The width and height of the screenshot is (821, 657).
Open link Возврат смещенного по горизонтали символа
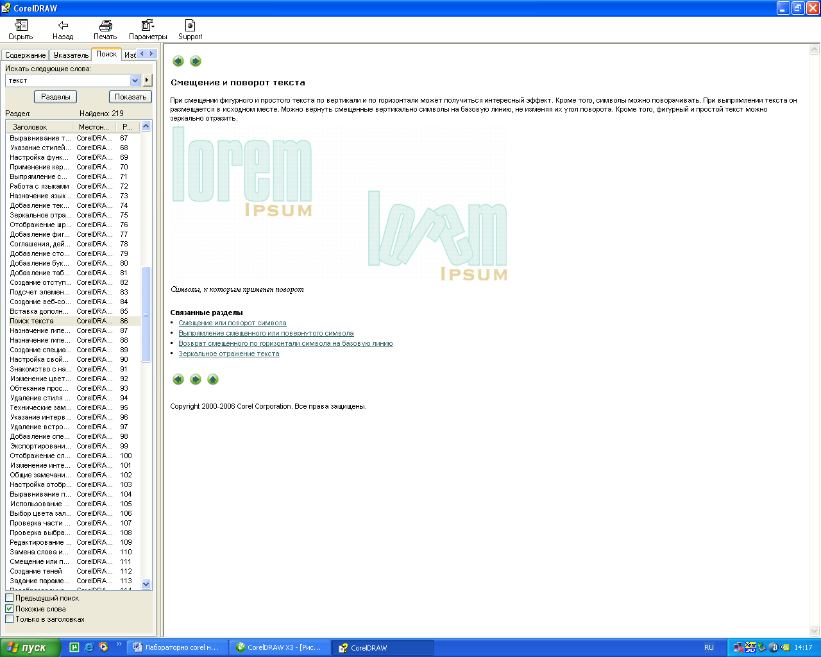point(285,343)
